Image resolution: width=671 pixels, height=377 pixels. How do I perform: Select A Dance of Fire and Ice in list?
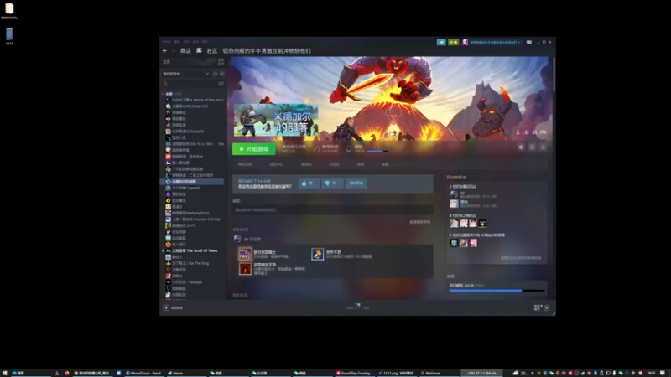tap(195, 100)
